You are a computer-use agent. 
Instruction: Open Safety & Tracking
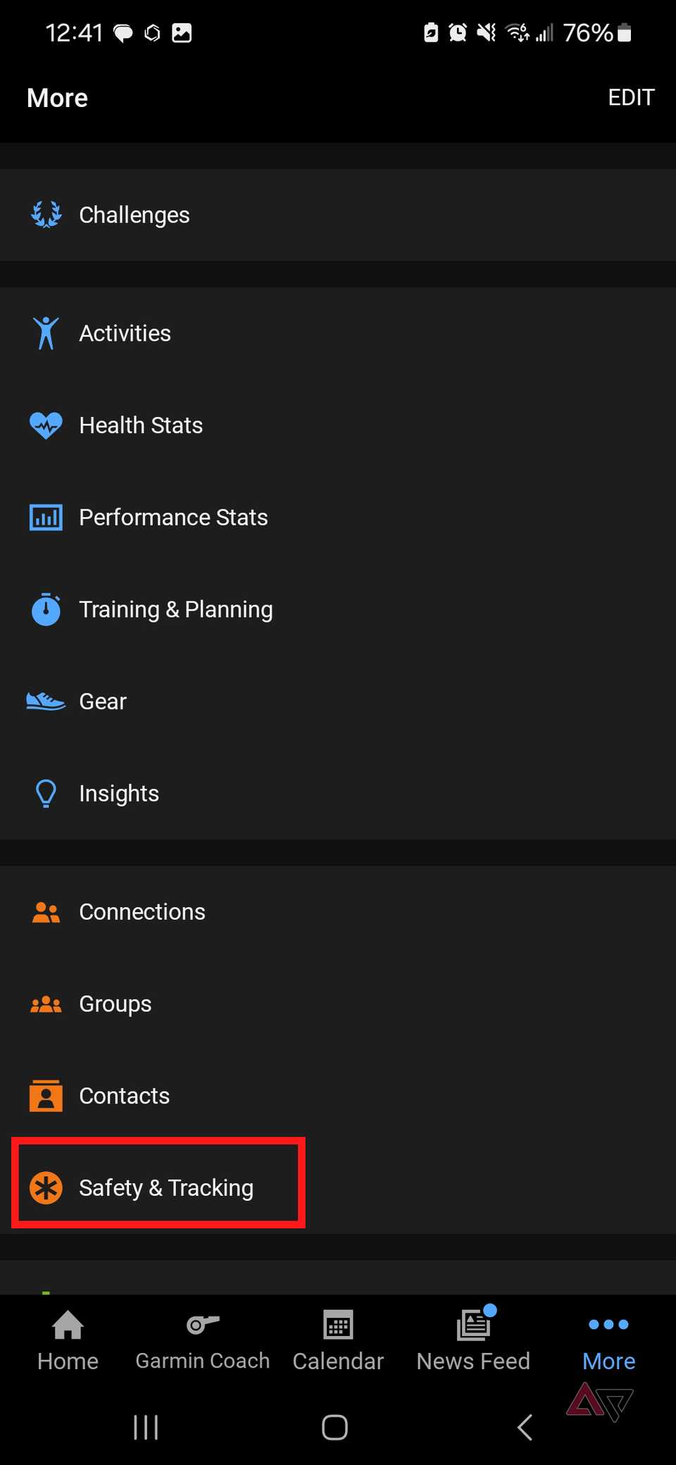click(165, 1188)
